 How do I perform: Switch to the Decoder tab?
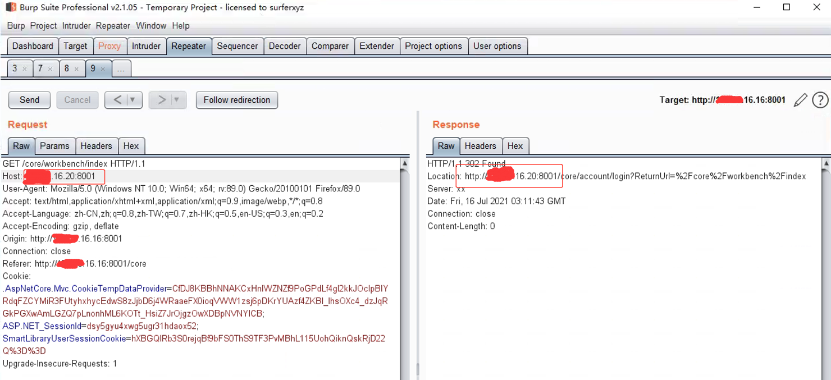coord(285,46)
